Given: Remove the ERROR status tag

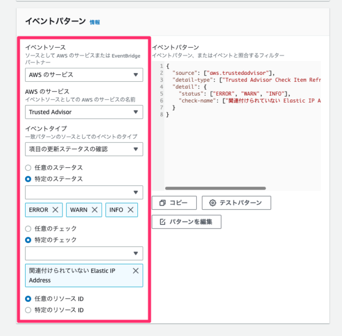Looking at the screenshot, I should pyautogui.click(x=56, y=210).
